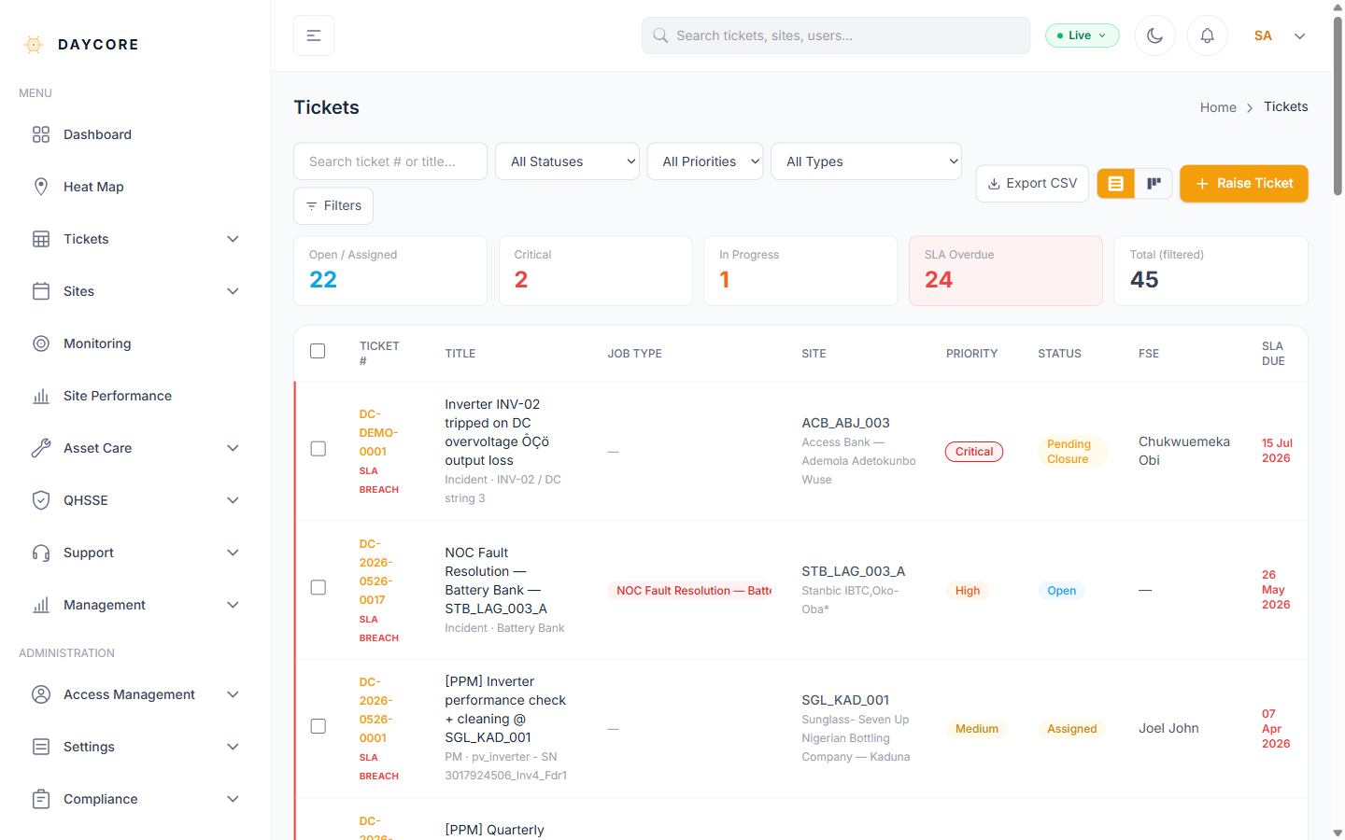Click the SLA Overdue summary card
Viewport: 1345px width, 840px height.
pos(1006,271)
